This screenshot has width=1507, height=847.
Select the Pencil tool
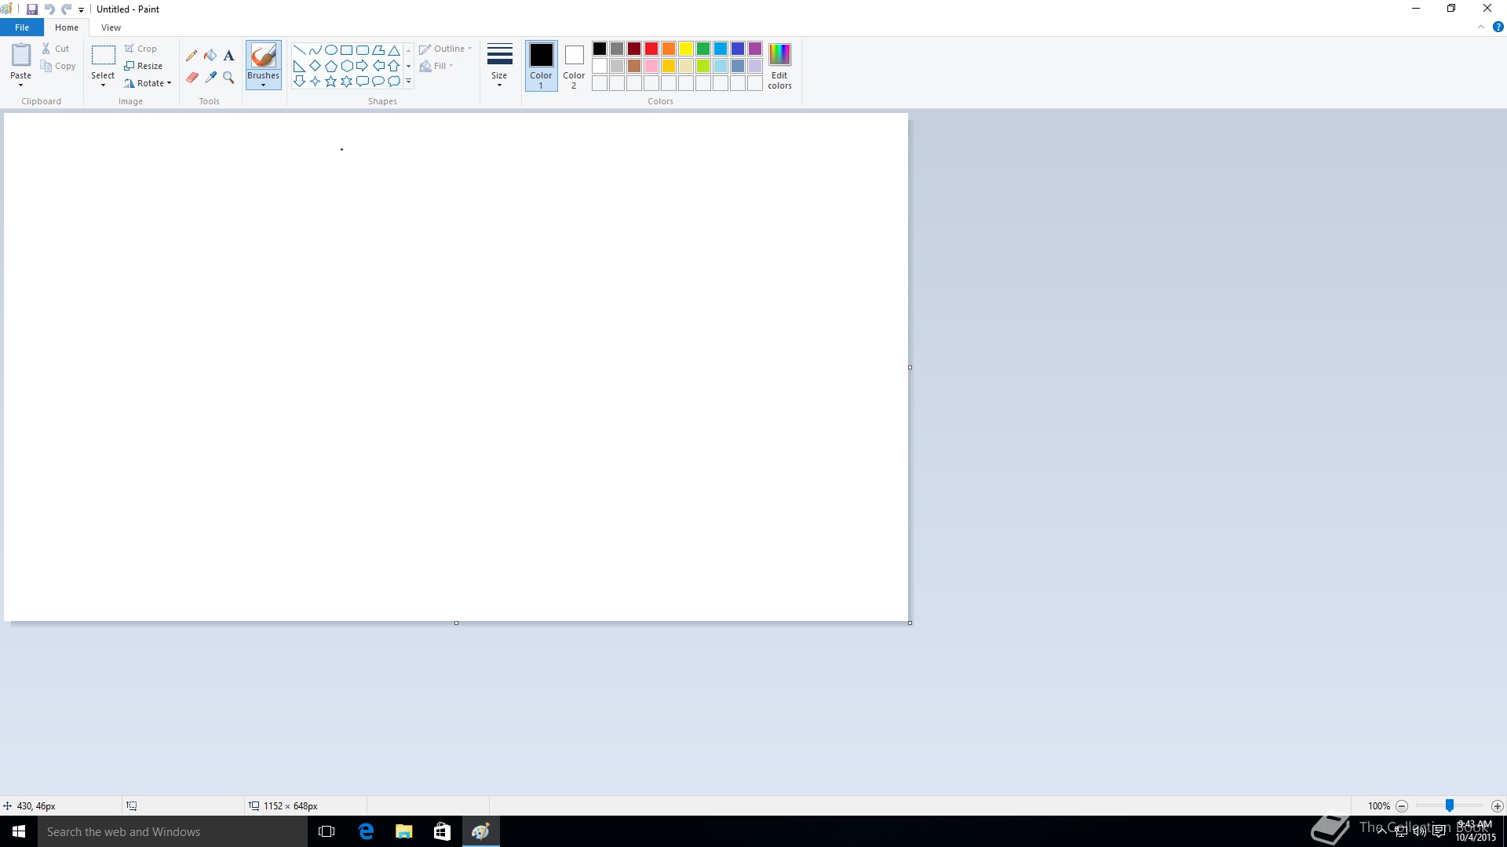pos(192,56)
